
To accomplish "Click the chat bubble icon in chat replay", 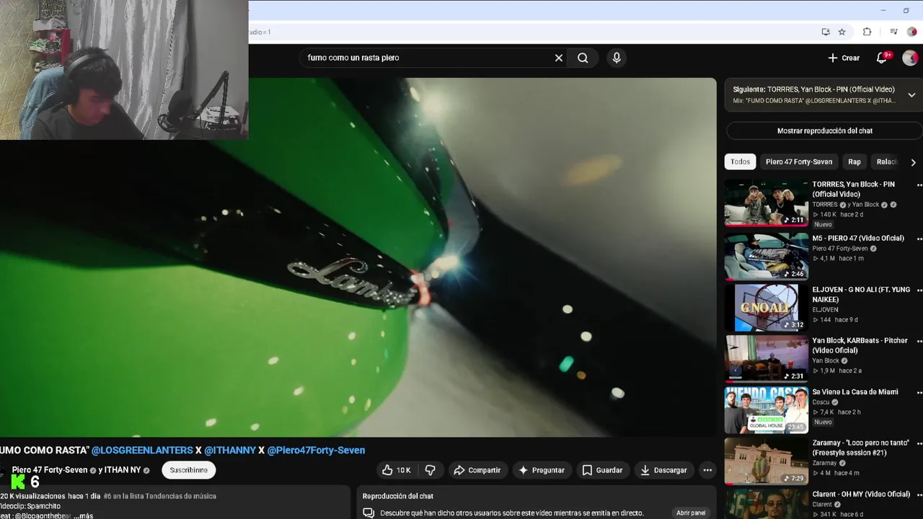I will tap(368, 513).
